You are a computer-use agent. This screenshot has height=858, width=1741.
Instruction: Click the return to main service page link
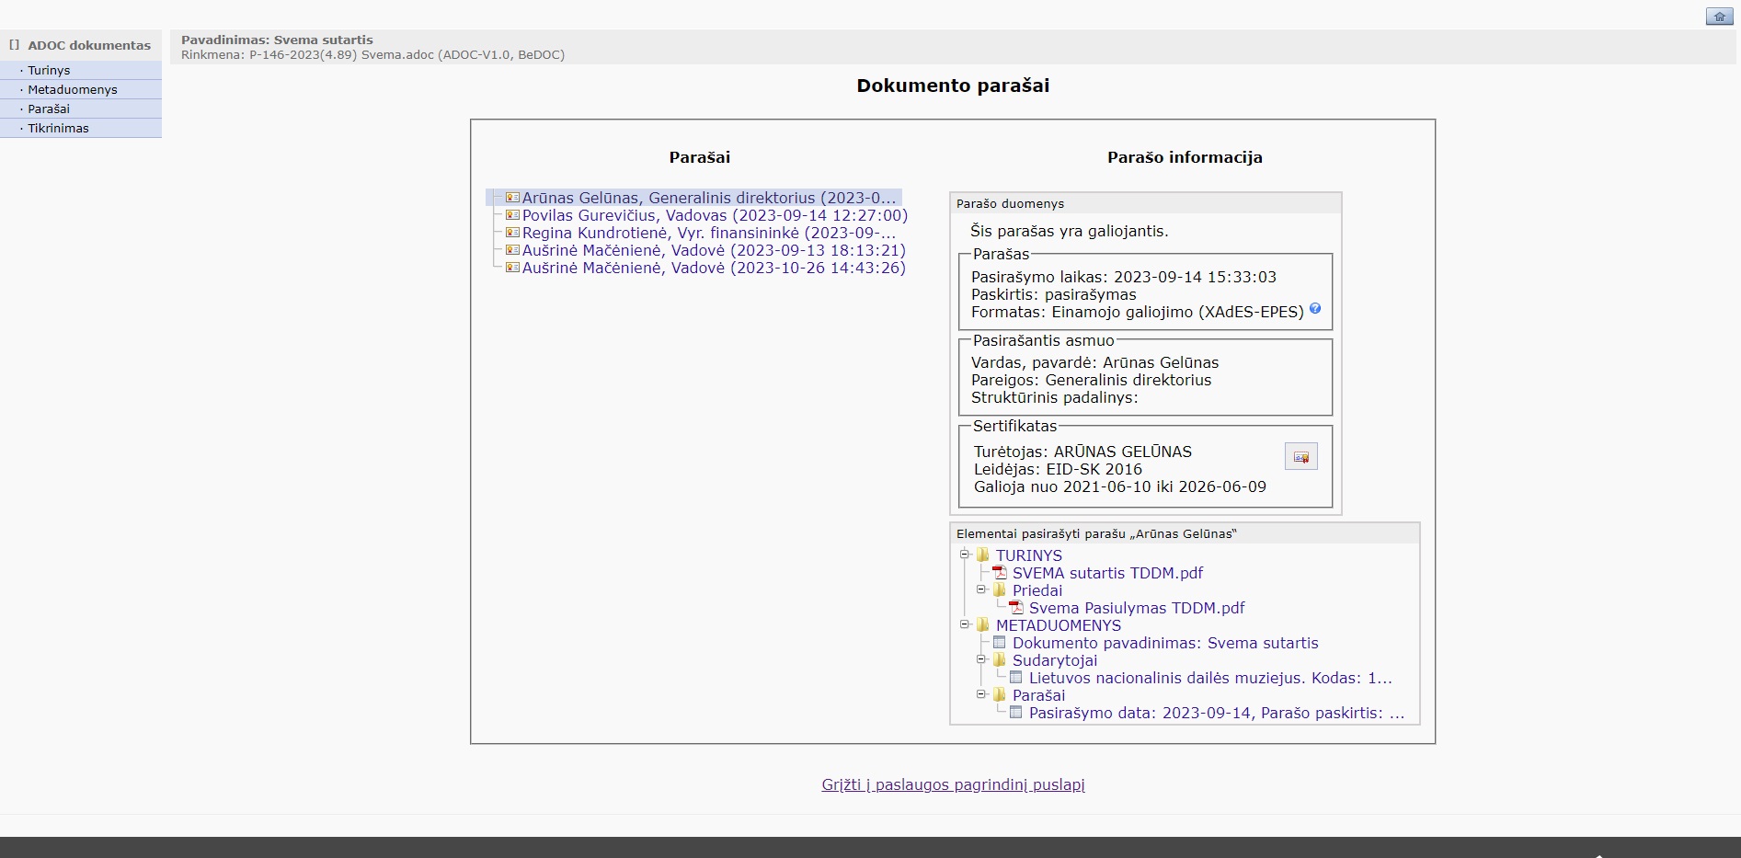point(953,784)
